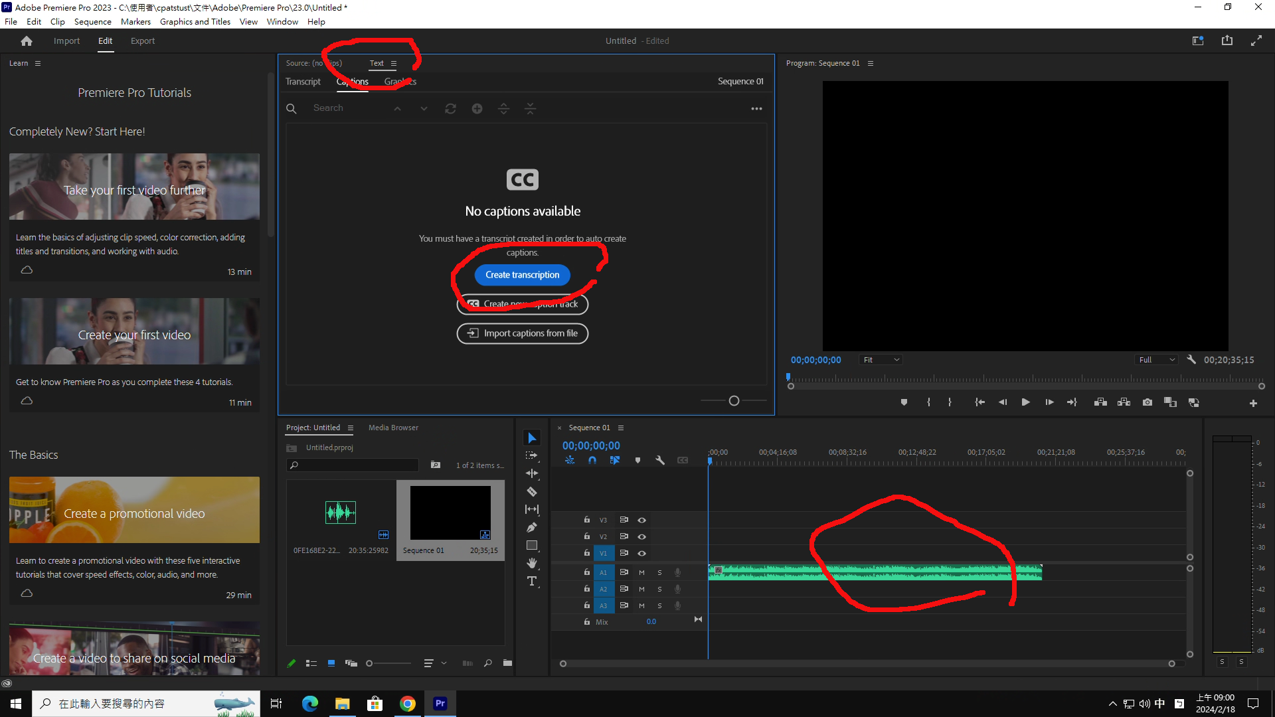Select the Type tool
The width and height of the screenshot is (1275, 717).
click(x=532, y=582)
